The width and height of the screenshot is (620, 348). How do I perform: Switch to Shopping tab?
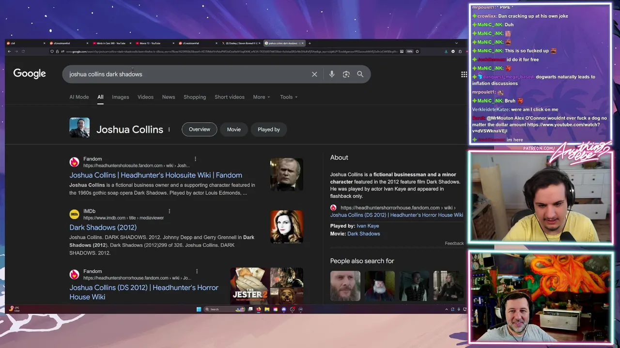coord(195,97)
